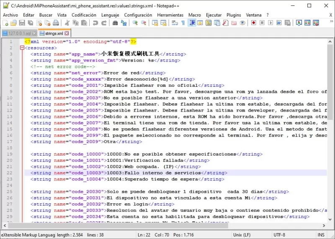Open the Vista menu
Image resolution: width=335 pixels, height=239 pixels.
pyautogui.click(x=62, y=15)
